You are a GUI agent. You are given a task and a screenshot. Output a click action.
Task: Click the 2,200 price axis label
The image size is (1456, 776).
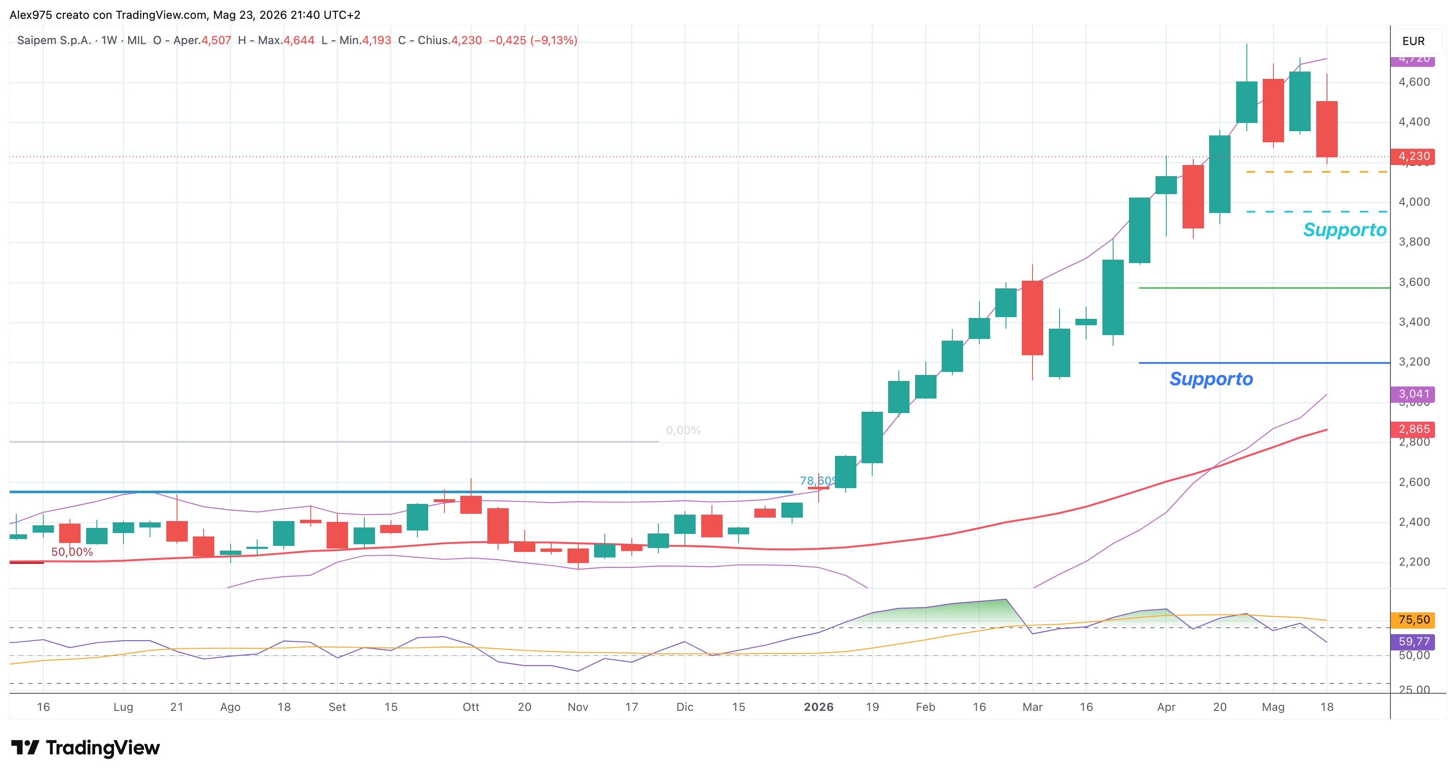[1414, 562]
